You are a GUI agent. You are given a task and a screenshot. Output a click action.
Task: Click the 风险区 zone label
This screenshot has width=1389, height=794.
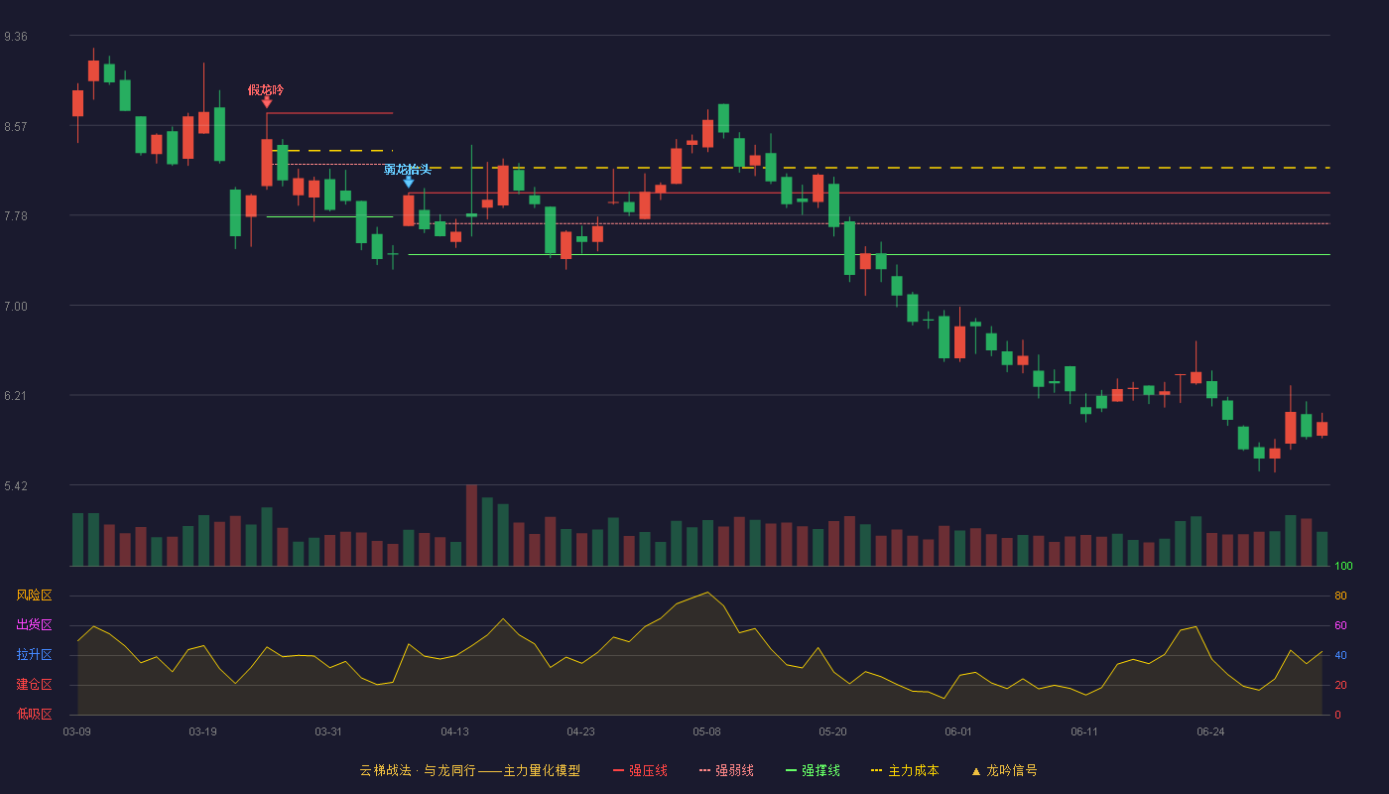click(x=34, y=595)
